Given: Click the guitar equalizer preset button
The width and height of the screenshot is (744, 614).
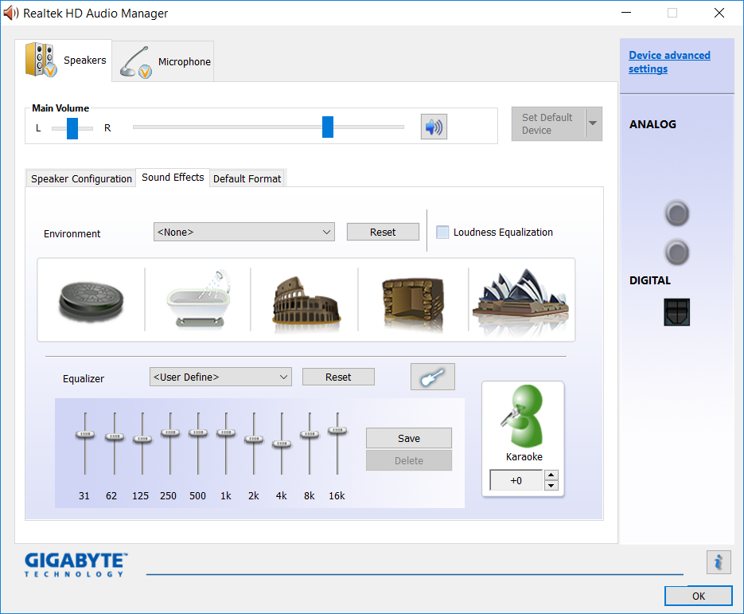Looking at the screenshot, I should point(433,377).
